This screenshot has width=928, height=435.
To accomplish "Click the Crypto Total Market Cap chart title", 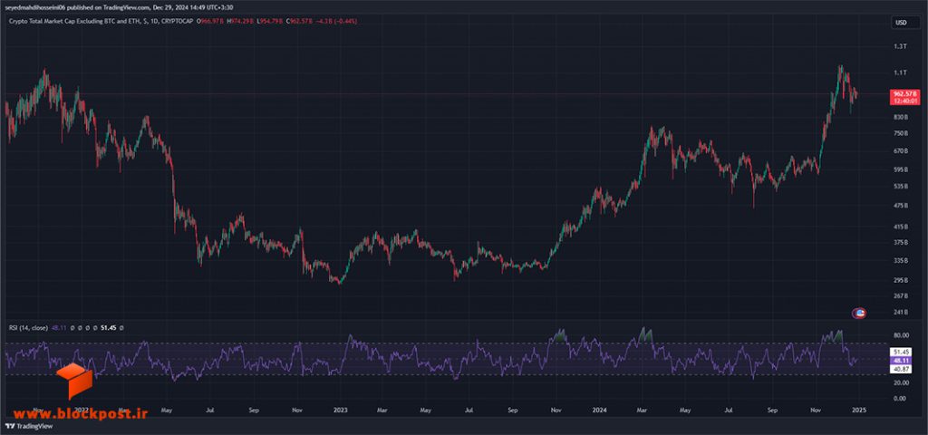I will [99, 22].
